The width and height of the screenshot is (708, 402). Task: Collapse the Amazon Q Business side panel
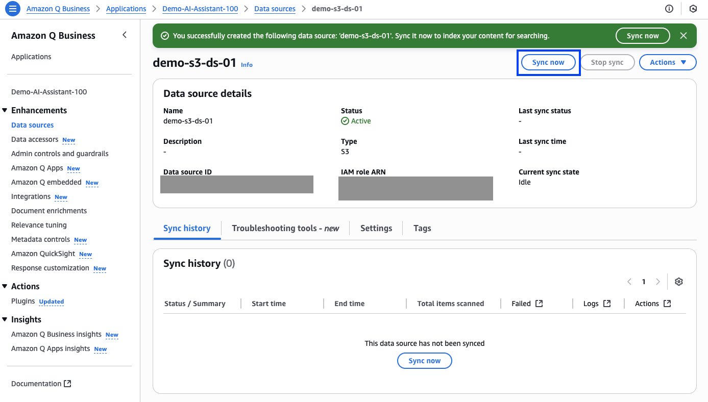(x=125, y=35)
